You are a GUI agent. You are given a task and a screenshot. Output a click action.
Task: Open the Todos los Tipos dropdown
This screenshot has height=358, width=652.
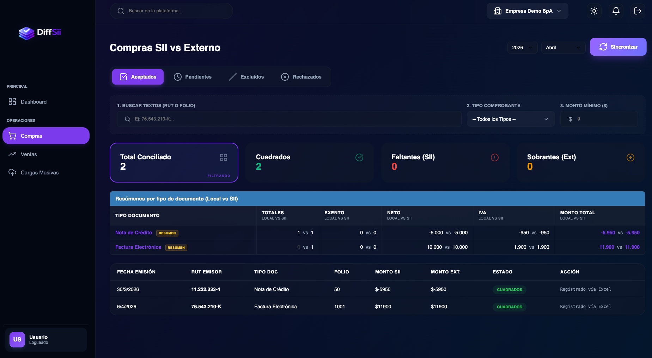pyautogui.click(x=510, y=119)
